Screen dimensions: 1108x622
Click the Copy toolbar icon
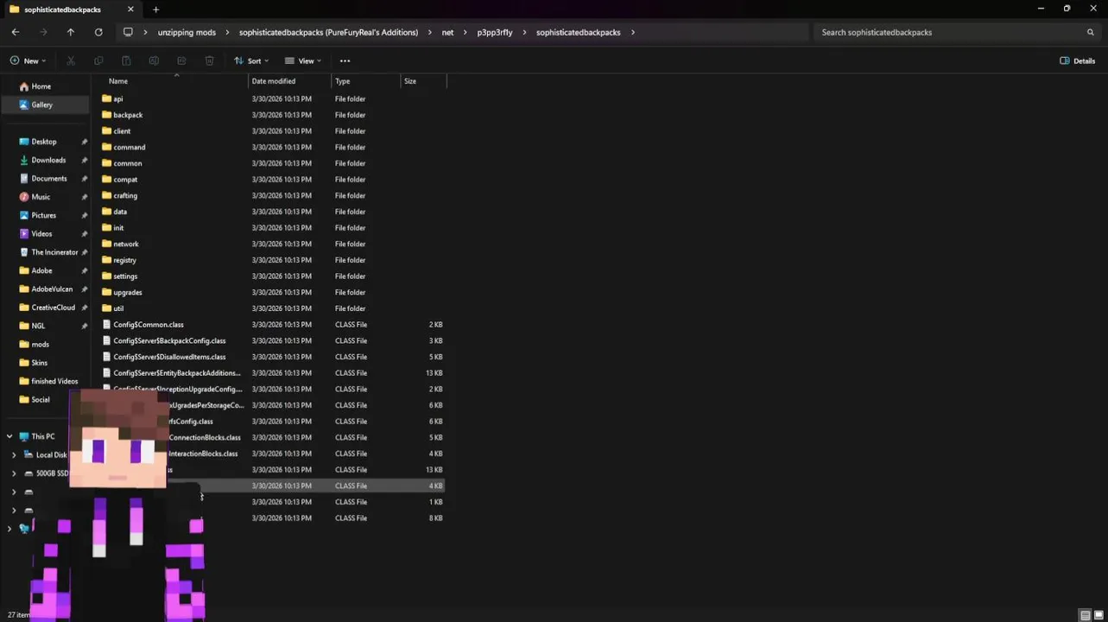(98, 60)
